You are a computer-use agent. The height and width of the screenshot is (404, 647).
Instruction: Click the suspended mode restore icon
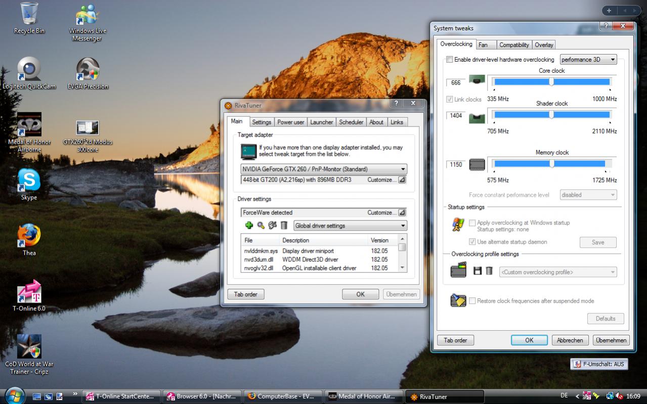click(x=458, y=300)
